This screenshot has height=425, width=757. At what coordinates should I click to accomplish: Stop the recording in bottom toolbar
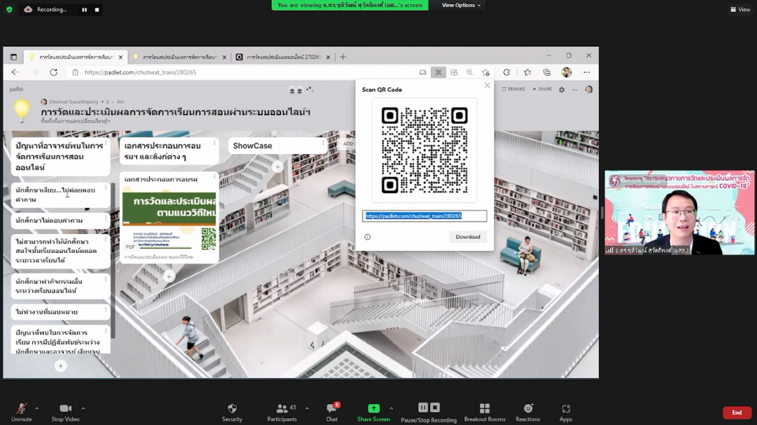pos(435,407)
